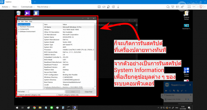Select the Processor row
207x110 pixels.
click(69, 49)
